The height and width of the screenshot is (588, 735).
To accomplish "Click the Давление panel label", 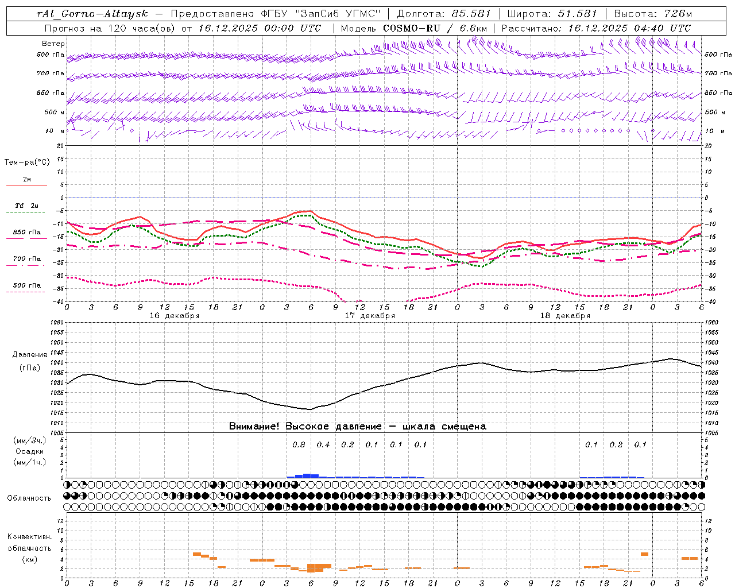I will [30, 355].
